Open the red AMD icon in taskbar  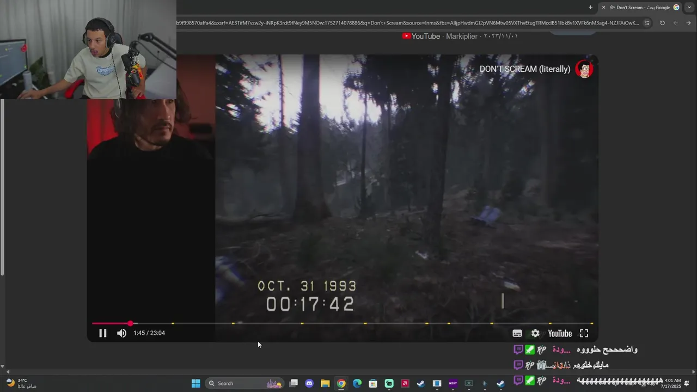pyautogui.click(x=405, y=383)
